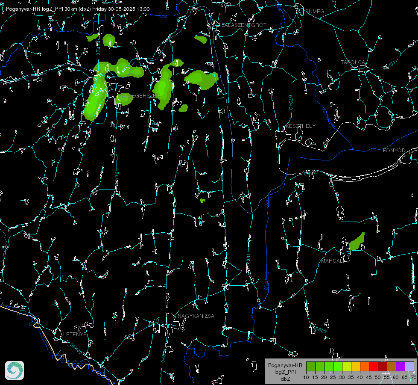This screenshot has height=385, width=418.
Task: Click the dbZ unit label in the legend
Action: pyautogui.click(x=285, y=379)
